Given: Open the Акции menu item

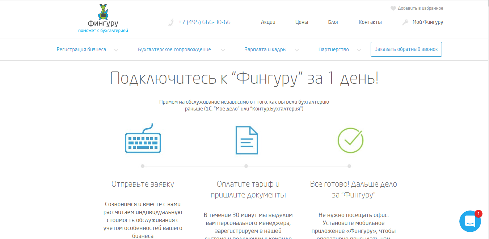Looking at the screenshot, I should coord(268,22).
